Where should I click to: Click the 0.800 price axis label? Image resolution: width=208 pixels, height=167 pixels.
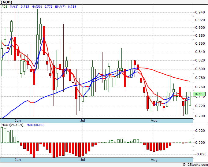point(200,69)
